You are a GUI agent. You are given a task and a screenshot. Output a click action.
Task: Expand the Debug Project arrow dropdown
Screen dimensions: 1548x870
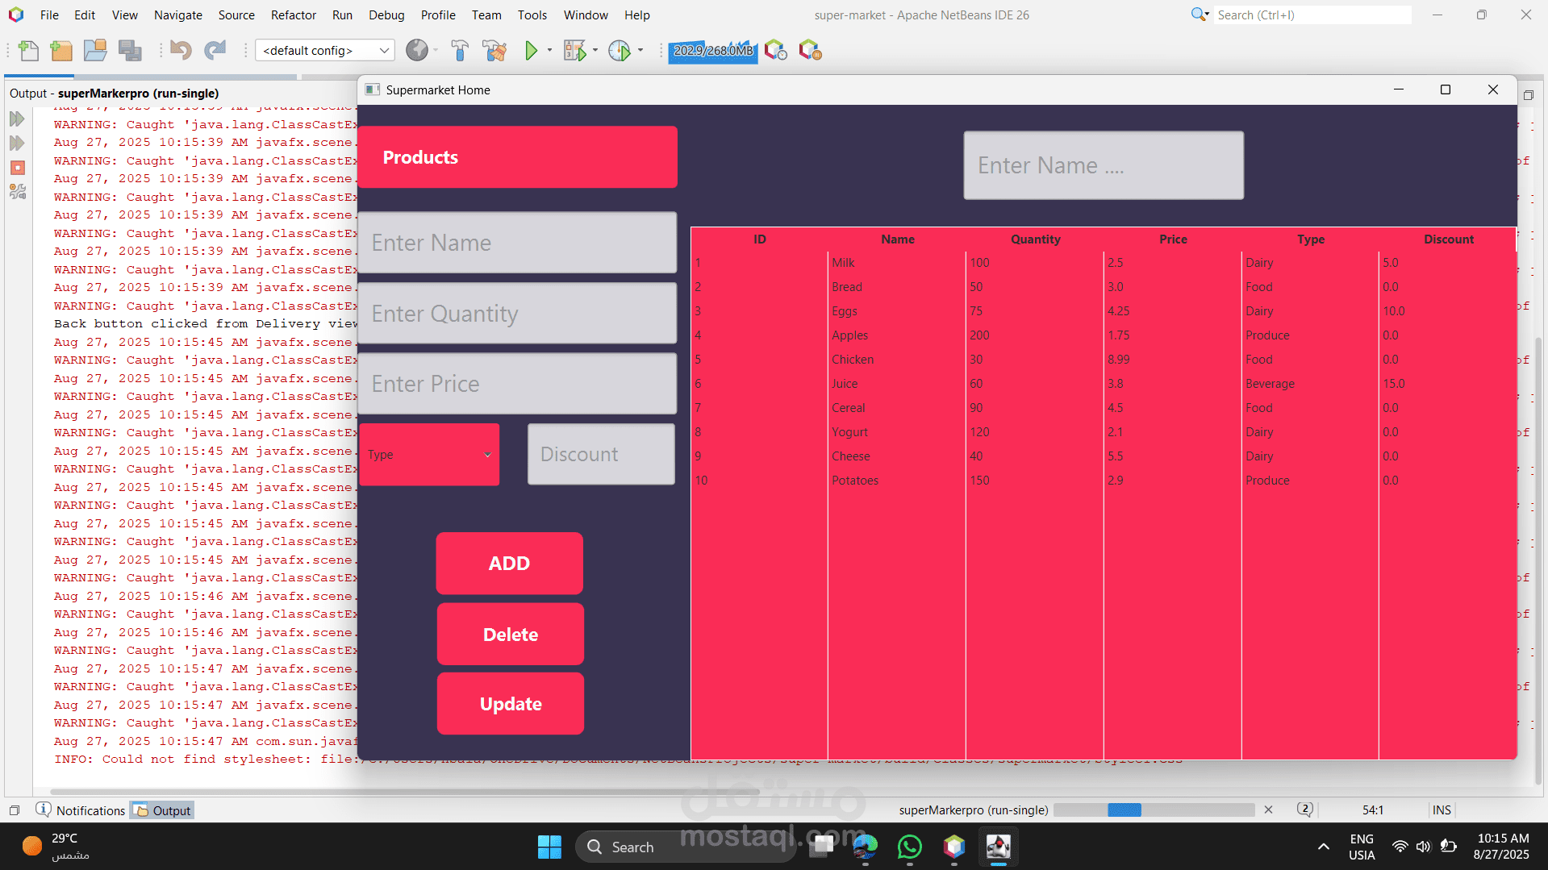(595, 51)
